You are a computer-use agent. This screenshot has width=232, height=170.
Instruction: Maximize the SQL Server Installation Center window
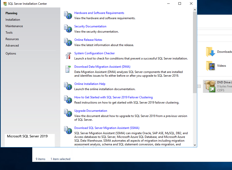pos(180,3)
